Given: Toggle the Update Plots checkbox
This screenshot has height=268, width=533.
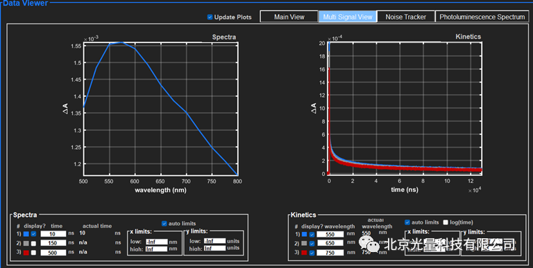Looking at the screenshot, I should click(x=210, y=17).
